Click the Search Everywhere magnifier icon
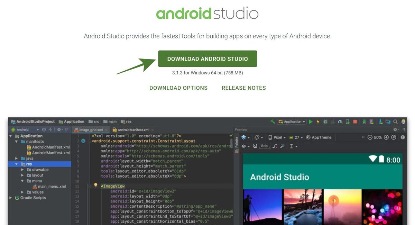The width and height of the screenshot is (415, 225). tap(395, 121)
